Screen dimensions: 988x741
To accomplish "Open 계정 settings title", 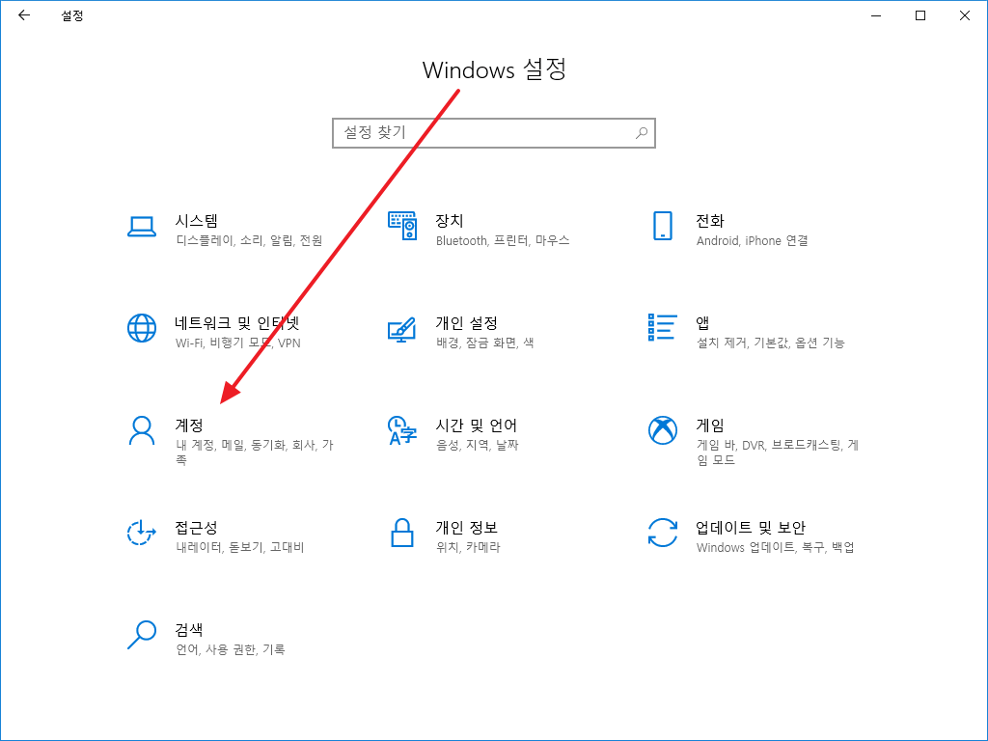I will pos(189,425).
